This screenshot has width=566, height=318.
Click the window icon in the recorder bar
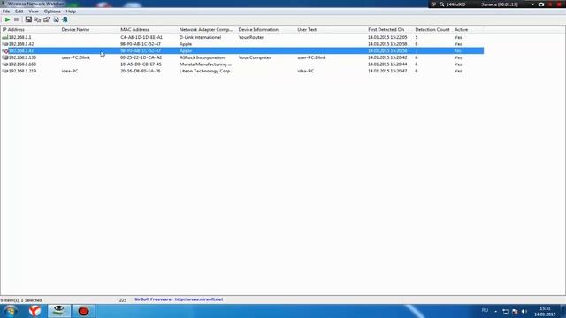pos(433,4)
